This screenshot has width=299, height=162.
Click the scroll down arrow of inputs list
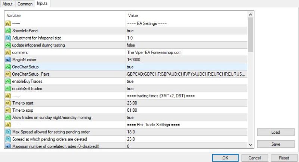pyautogui.click(x=250, y=145)
